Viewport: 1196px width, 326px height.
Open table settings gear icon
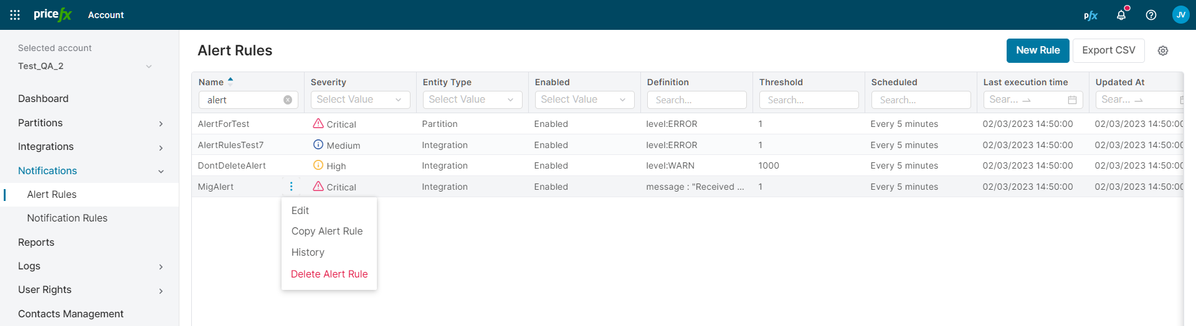pos(1163,51)
